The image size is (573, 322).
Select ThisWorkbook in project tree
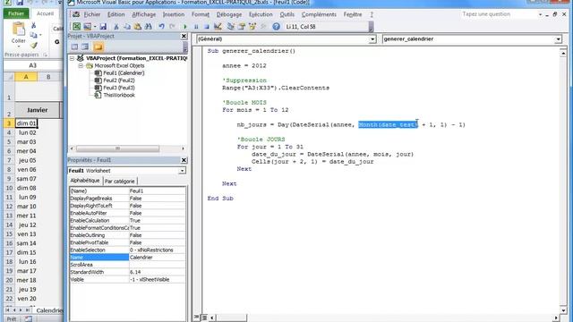click(119, 95)
